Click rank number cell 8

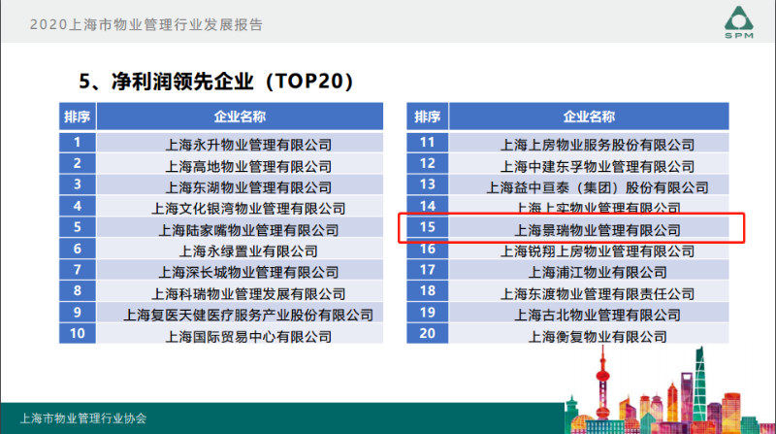[78, 291]
